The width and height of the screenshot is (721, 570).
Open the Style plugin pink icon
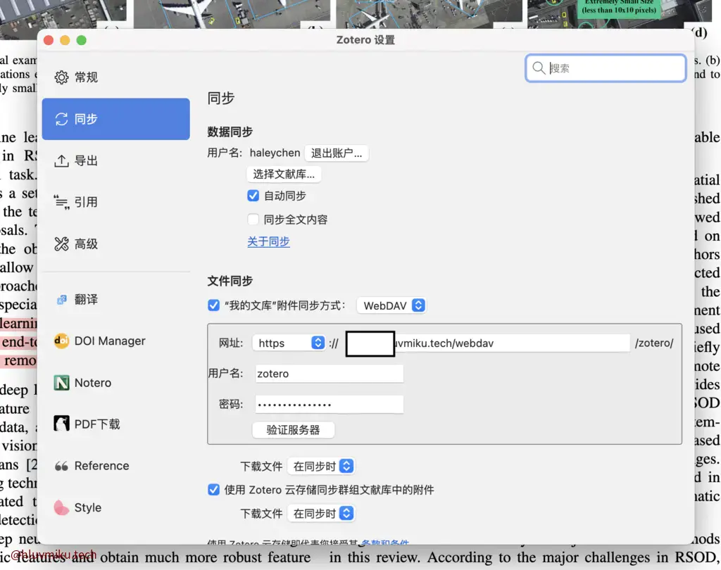tap(62, 507)
